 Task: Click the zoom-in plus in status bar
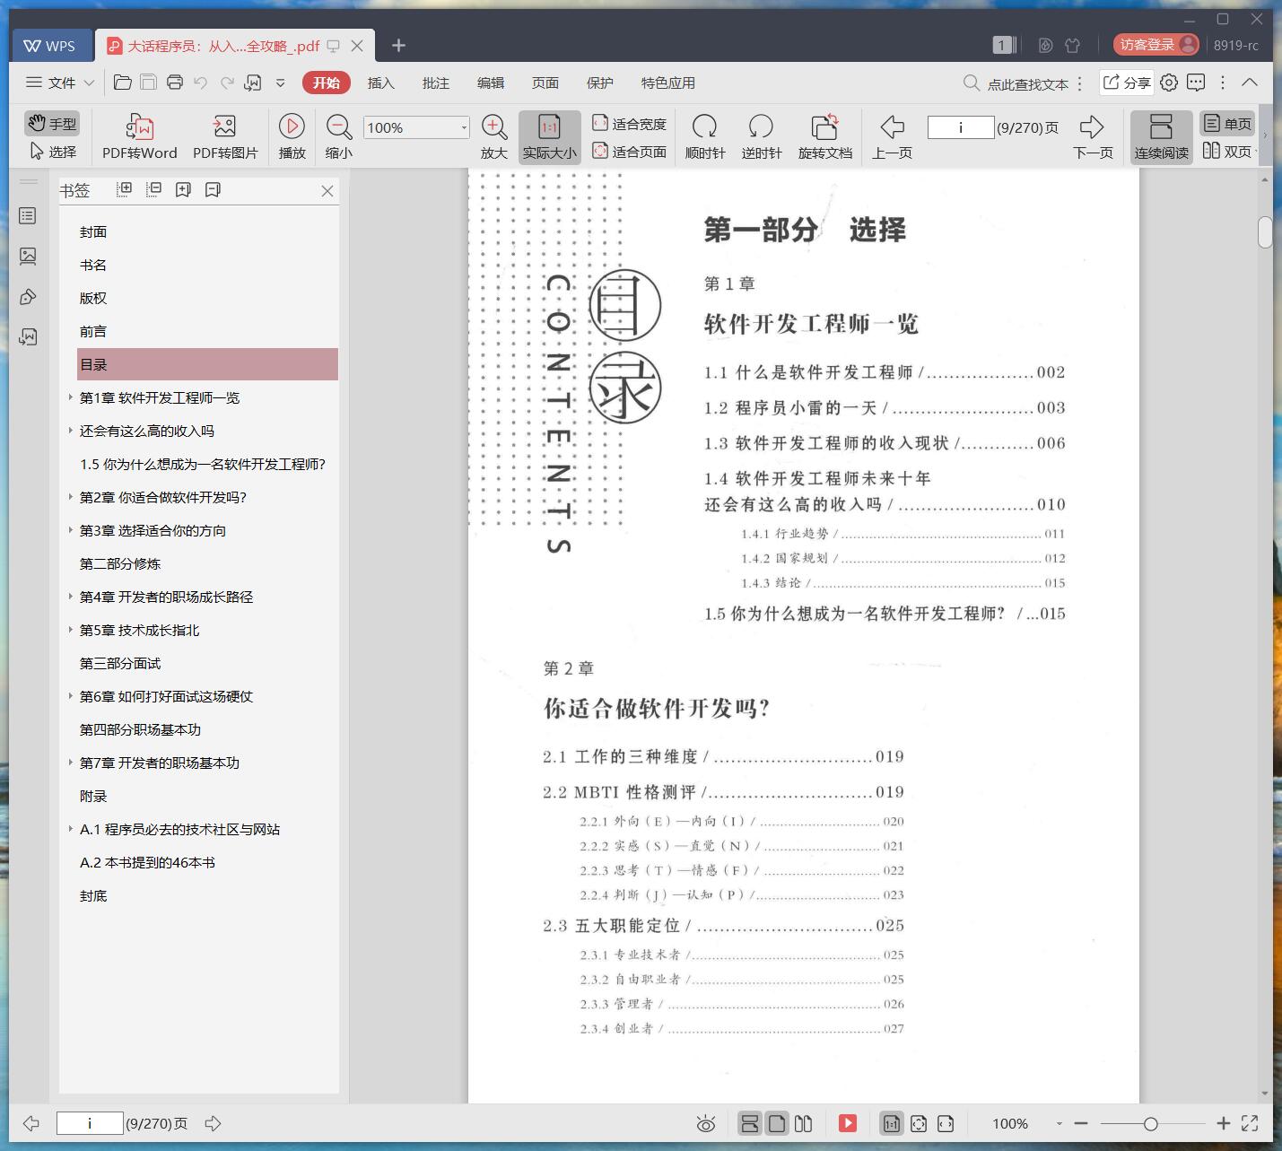tap(1223, 1123)
